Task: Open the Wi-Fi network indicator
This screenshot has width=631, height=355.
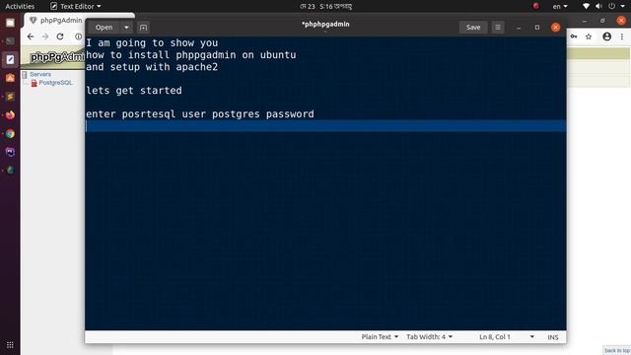Action: [586, 7]
